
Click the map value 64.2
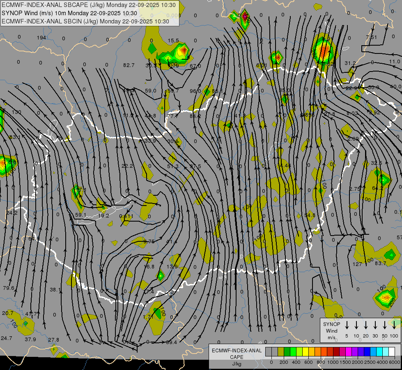tap(377, 188)
